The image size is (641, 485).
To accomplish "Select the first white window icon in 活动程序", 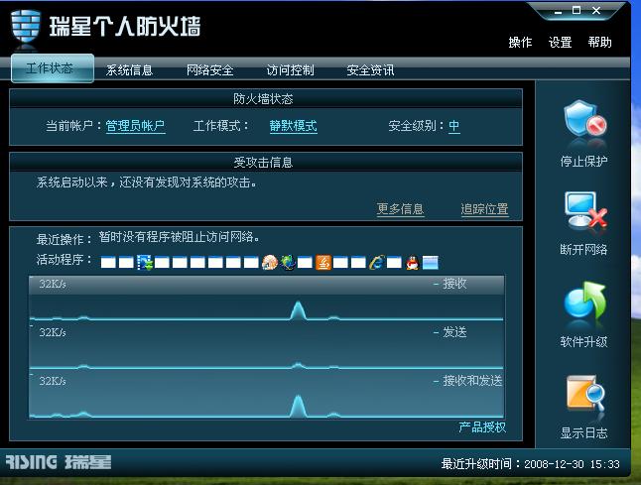I will tap(108, 262).
